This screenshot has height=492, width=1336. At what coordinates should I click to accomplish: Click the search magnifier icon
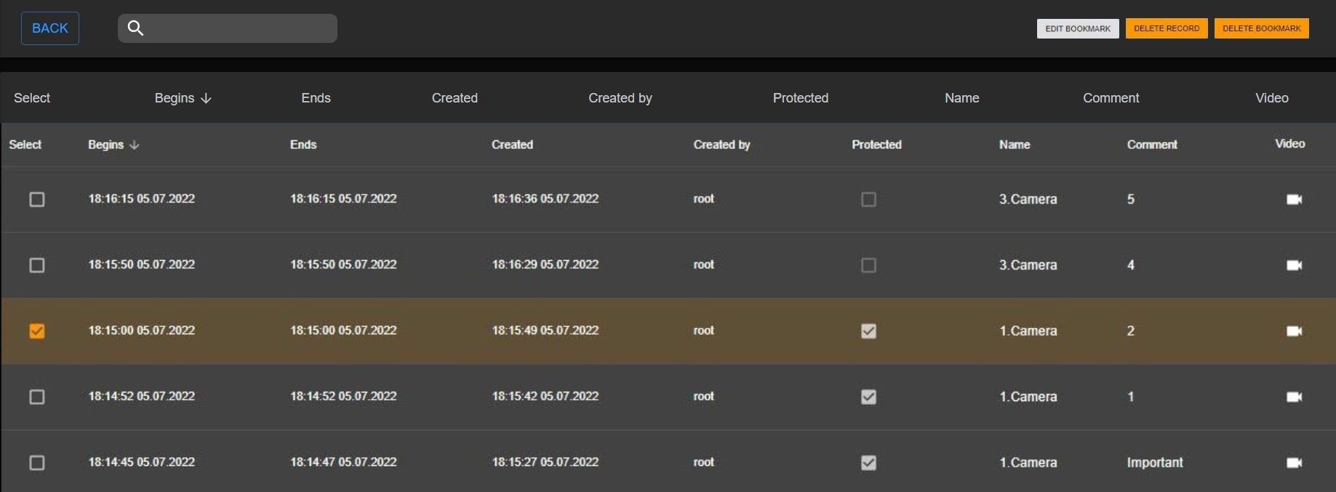[135, 28]
